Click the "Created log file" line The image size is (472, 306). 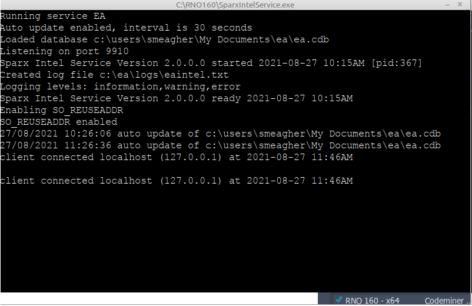[114, 75]
